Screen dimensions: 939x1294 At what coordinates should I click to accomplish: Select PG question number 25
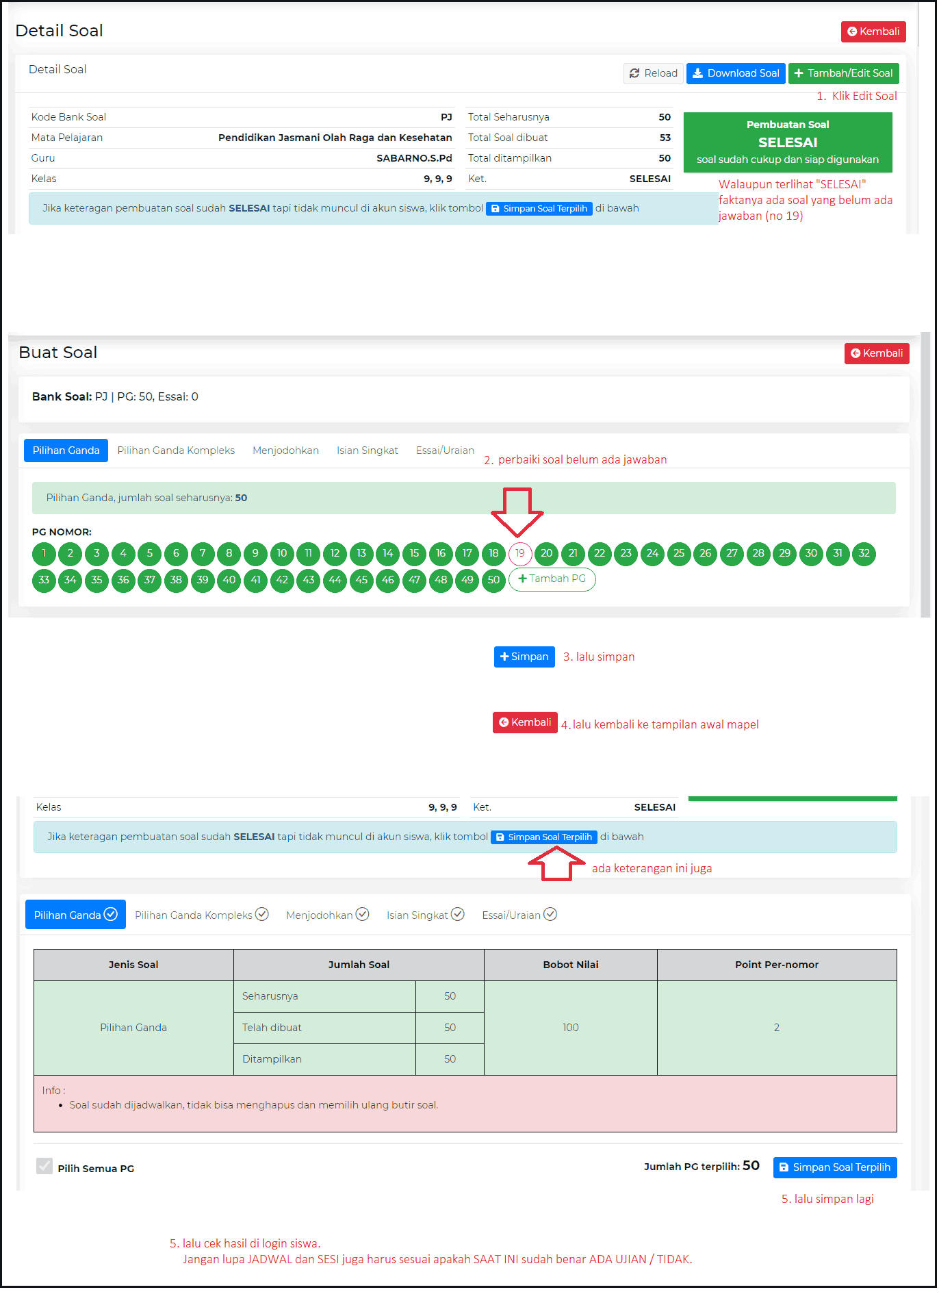[x=680, y=555]
